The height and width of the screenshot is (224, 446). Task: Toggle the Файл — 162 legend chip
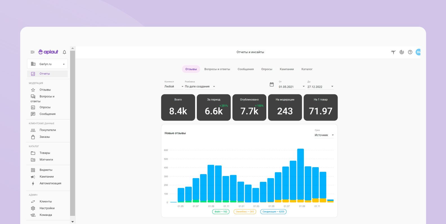click(x=221, y=212)
